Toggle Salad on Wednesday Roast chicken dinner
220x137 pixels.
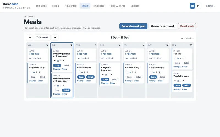pyautogui.click(x=90, y=77)
